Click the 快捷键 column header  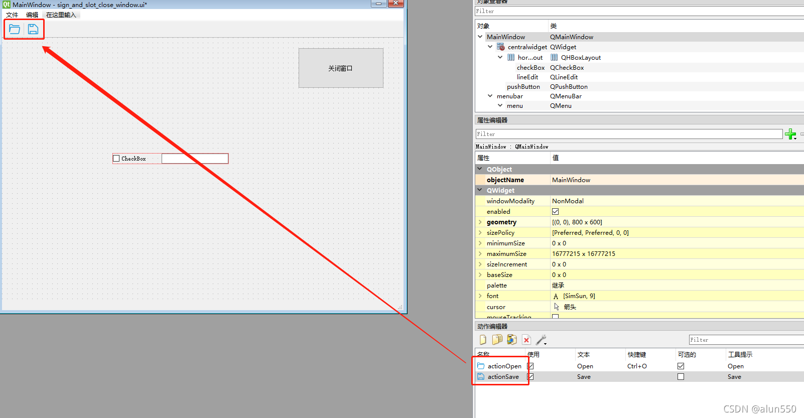click(x=637, y=354)
